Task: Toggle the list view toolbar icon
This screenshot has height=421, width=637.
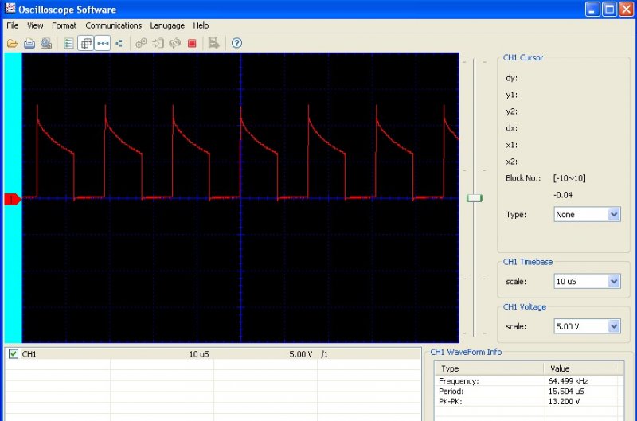Action: [68, 43]
